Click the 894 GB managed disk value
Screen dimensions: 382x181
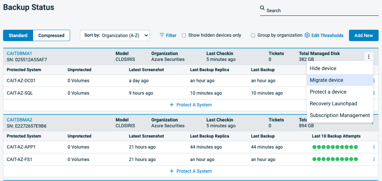coord(306,126)
